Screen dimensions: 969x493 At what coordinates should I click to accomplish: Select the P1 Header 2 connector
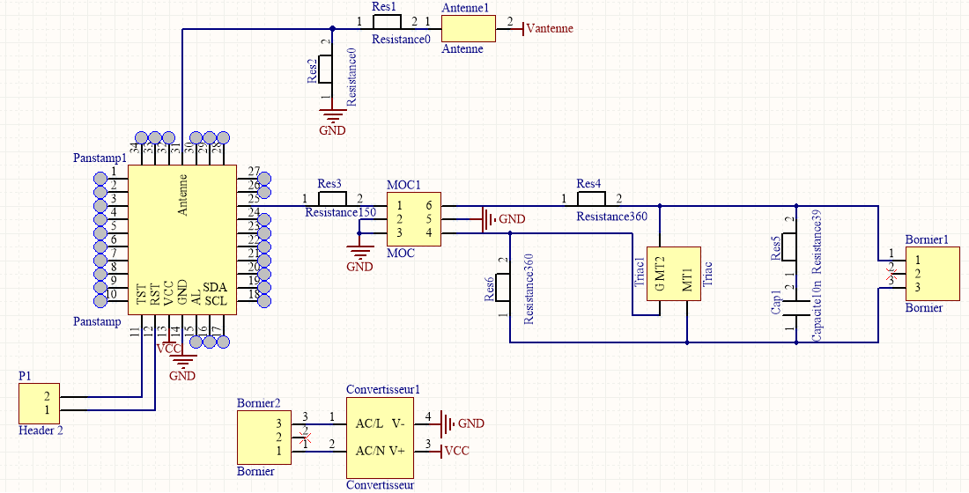click(40, 403)
